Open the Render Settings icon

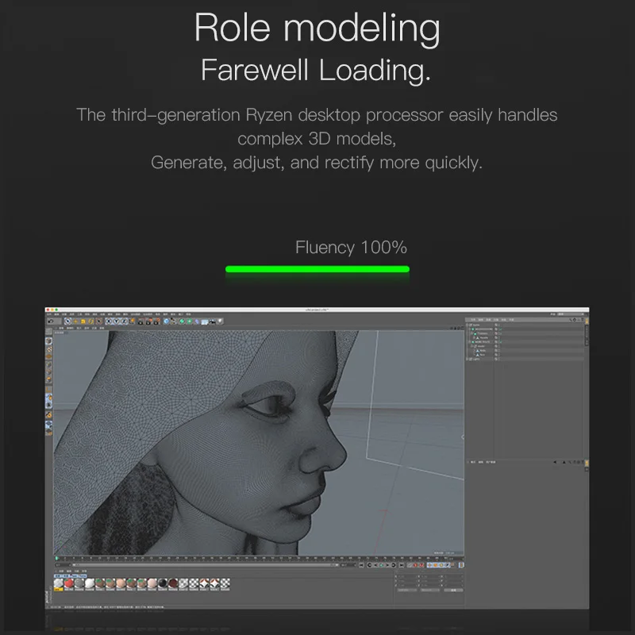156,321
